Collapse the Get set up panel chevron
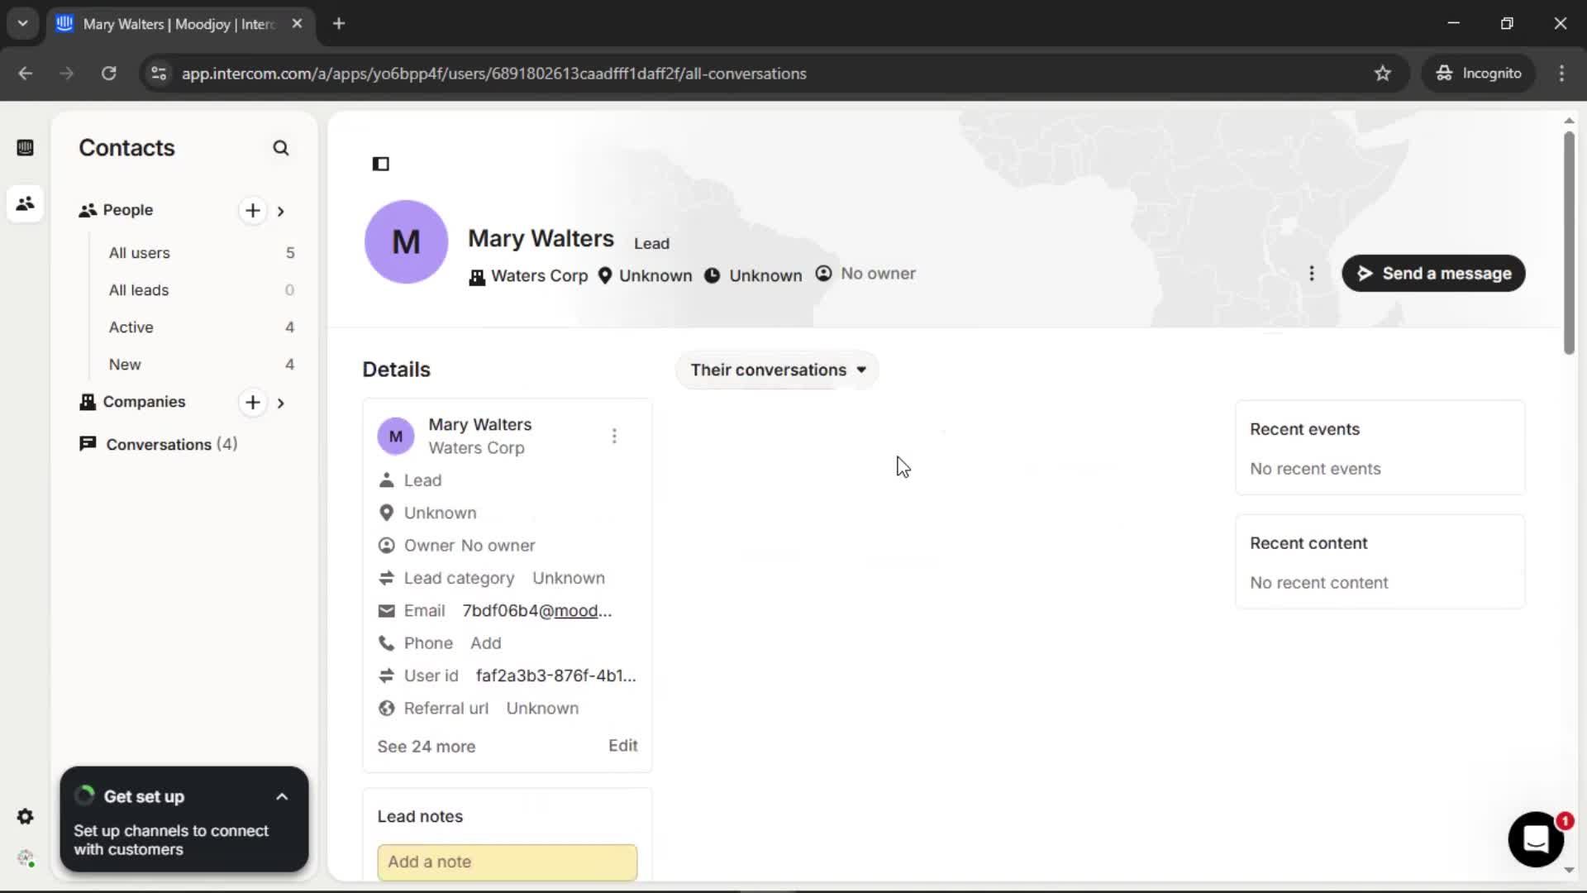 pyautogui.click(x=282, y=797)
